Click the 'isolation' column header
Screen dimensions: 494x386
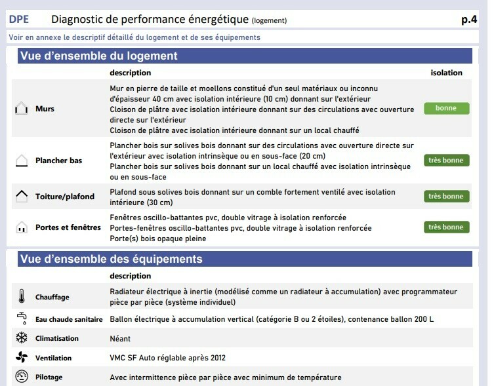446,73
